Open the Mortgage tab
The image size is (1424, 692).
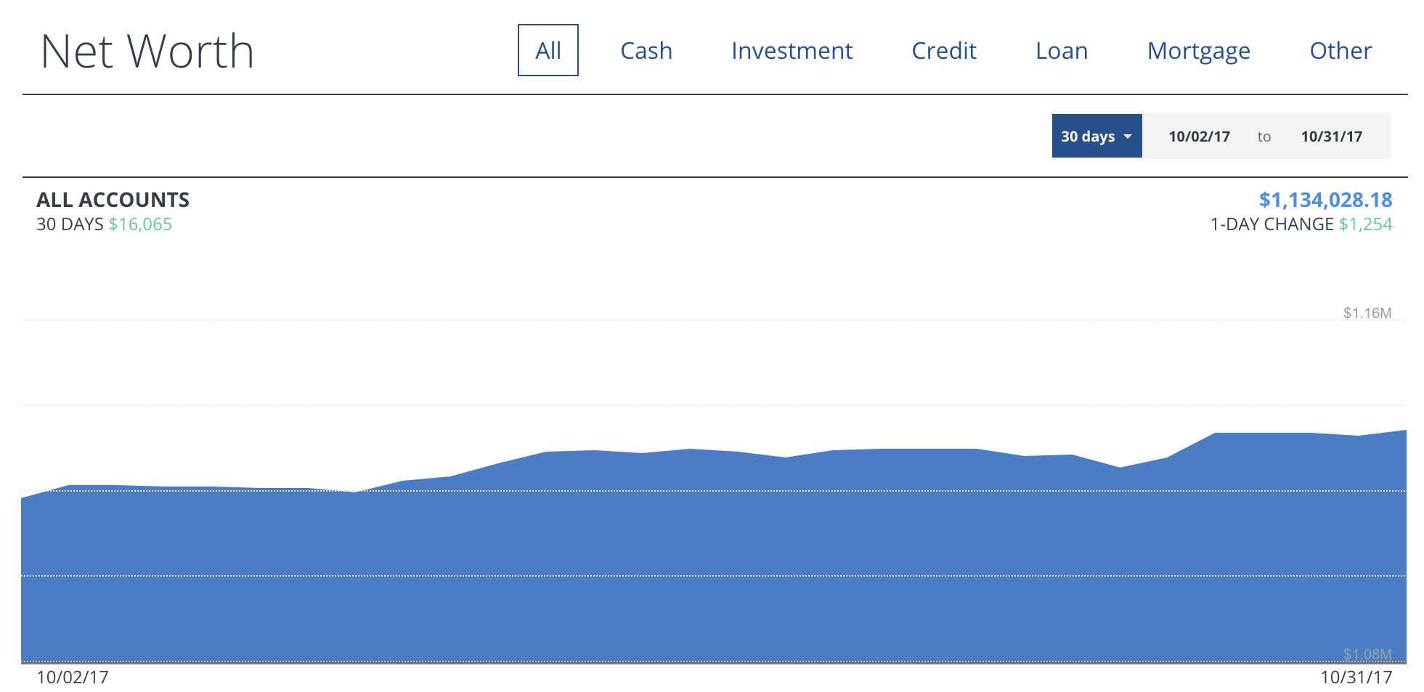click(x=1198, y=51)
